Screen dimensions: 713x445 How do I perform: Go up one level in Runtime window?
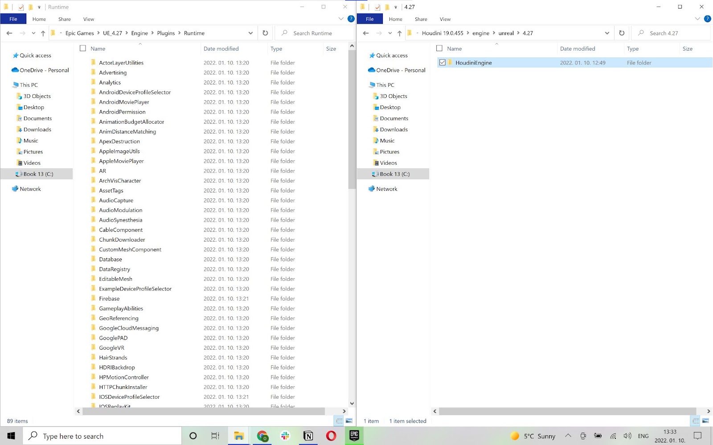click(x=43, y=33)
